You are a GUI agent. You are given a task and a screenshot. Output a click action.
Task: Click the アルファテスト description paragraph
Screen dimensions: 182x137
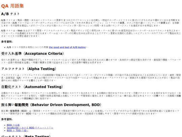(x=91, y=78)
